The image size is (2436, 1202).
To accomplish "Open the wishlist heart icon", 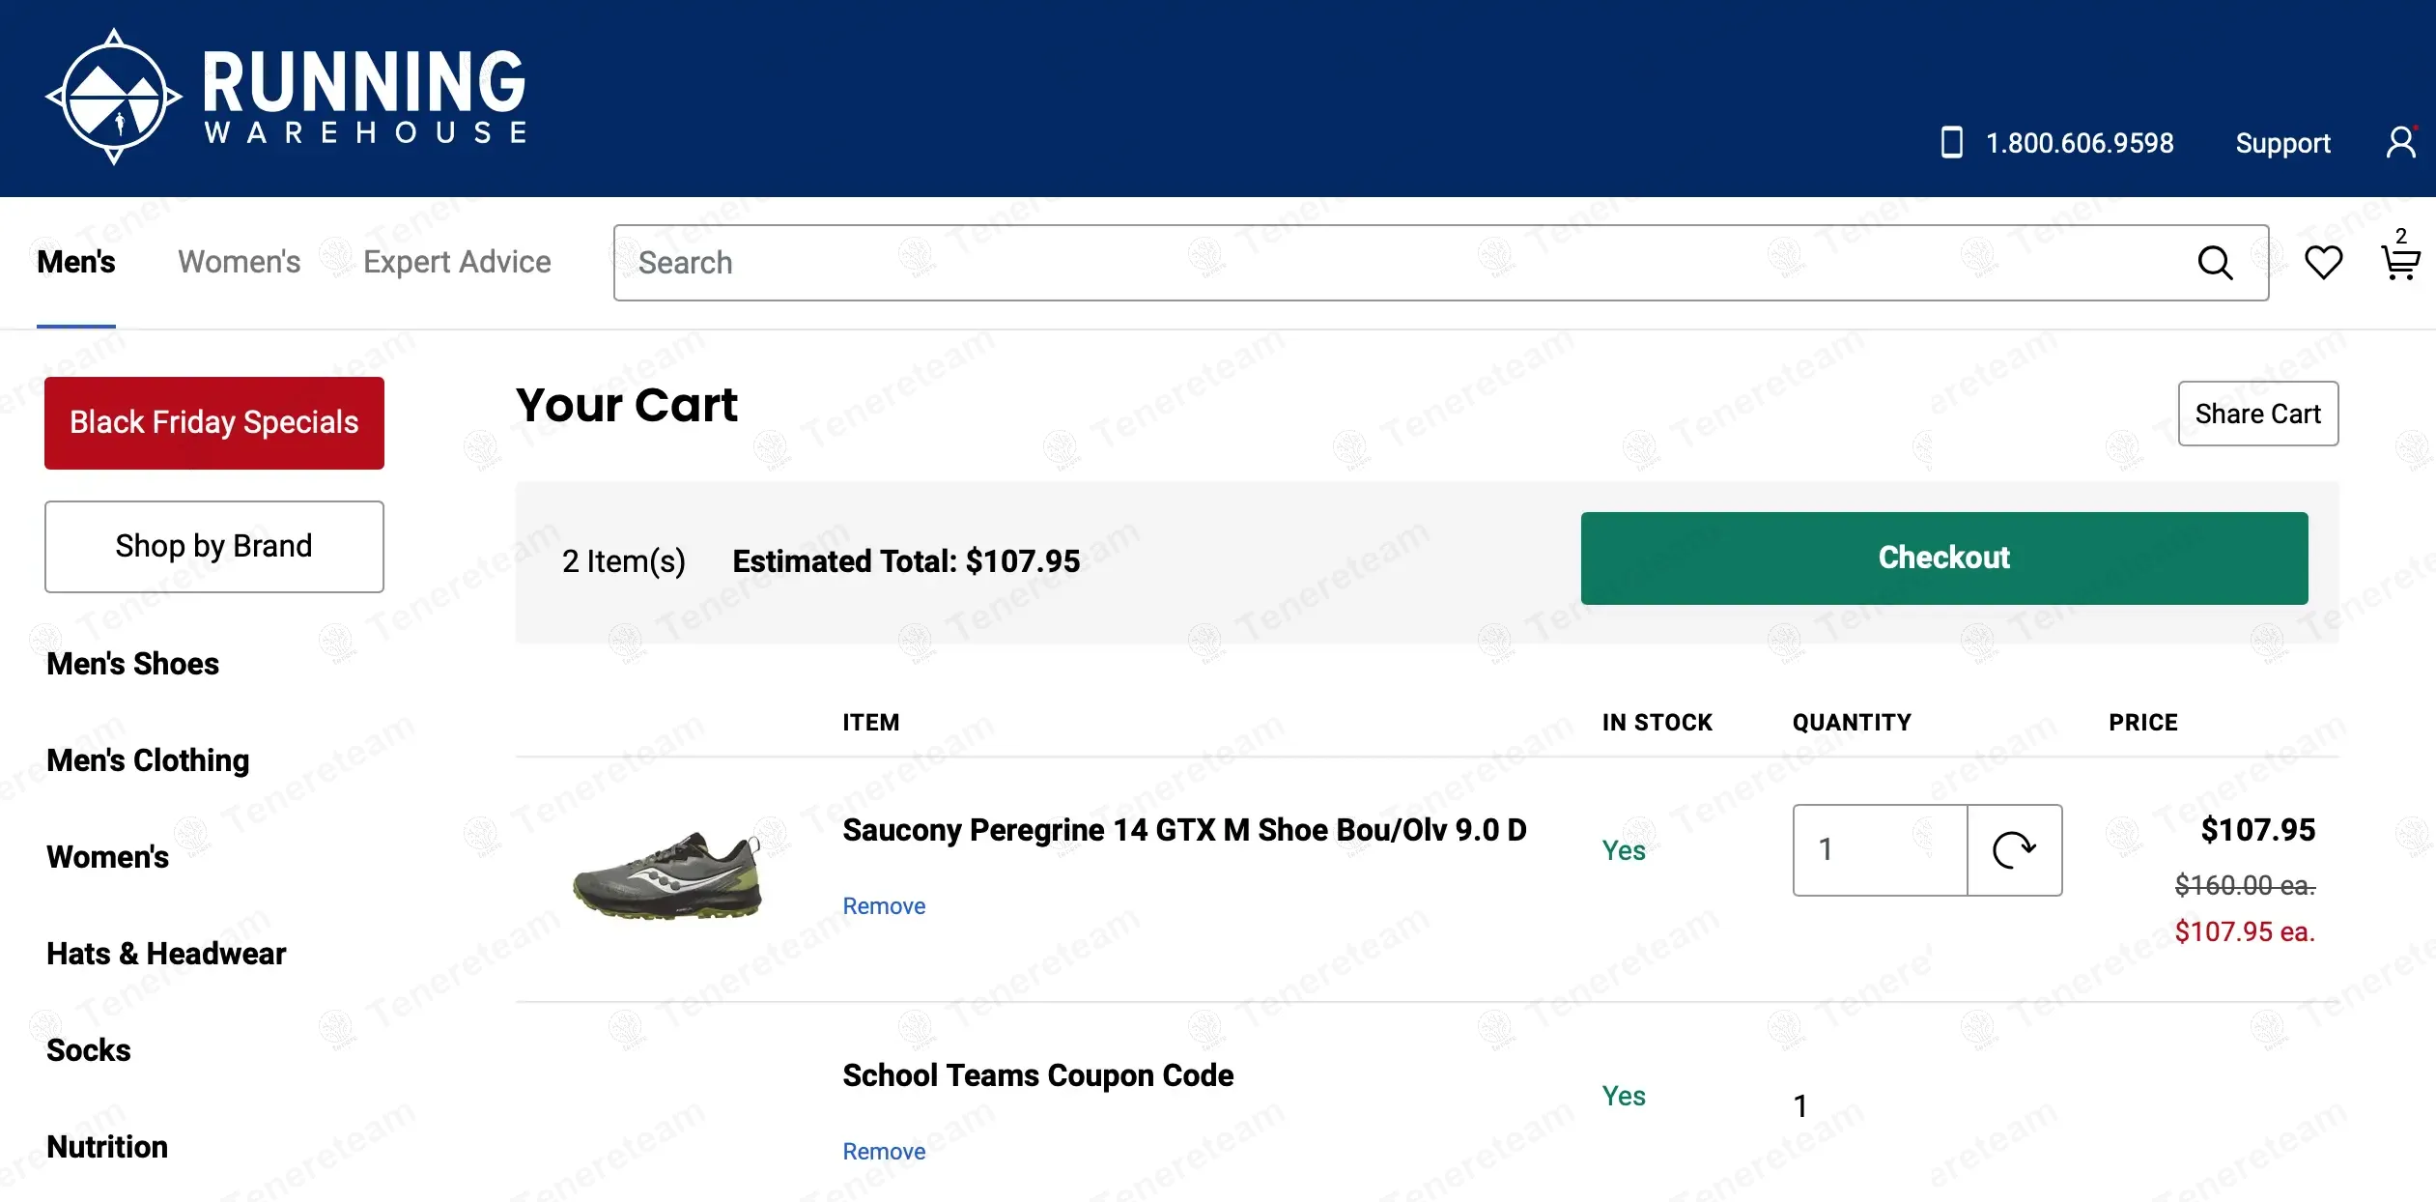I will point(2323,263).
